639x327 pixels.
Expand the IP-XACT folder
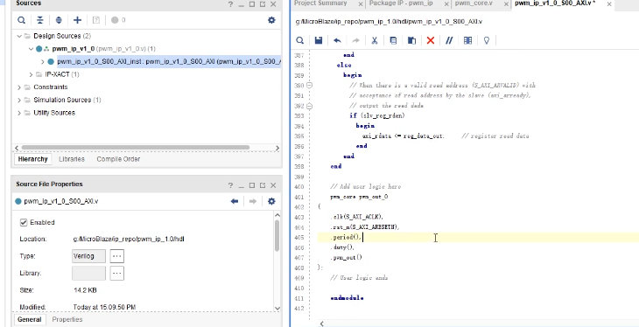click(x=31, y=74)
